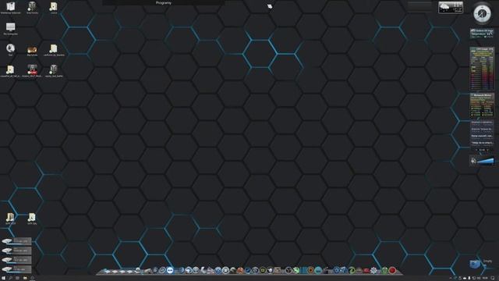Select the brown picture-thumbnail desktop icon
This screenshot has width=499, height=281.
click(32, 49)
